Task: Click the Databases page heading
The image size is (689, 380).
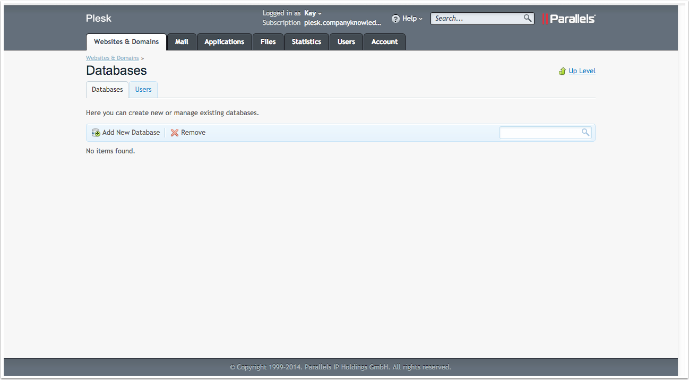Action: point(116,71)
